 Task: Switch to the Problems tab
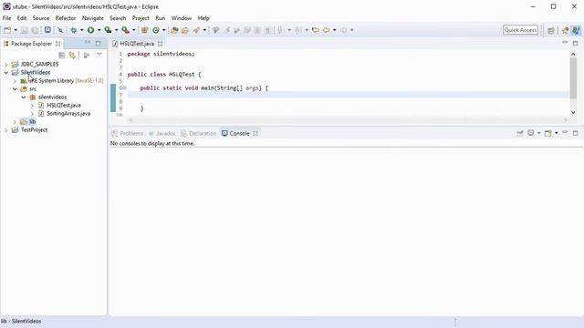128,133
